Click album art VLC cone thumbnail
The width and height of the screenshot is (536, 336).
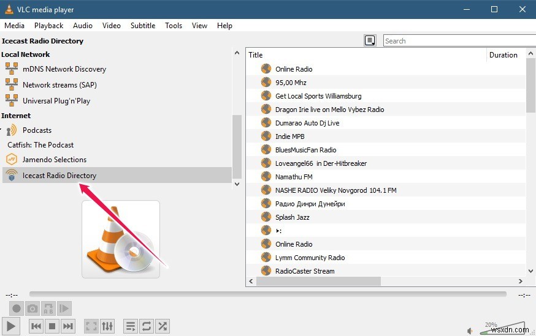[121, 239]
